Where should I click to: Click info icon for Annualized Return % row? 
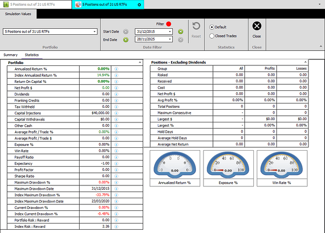click(x=116, y=69)
